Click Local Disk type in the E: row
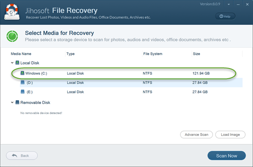Image resolution: width=253 pixels, height=167 pixels. [x=75, y=92]
